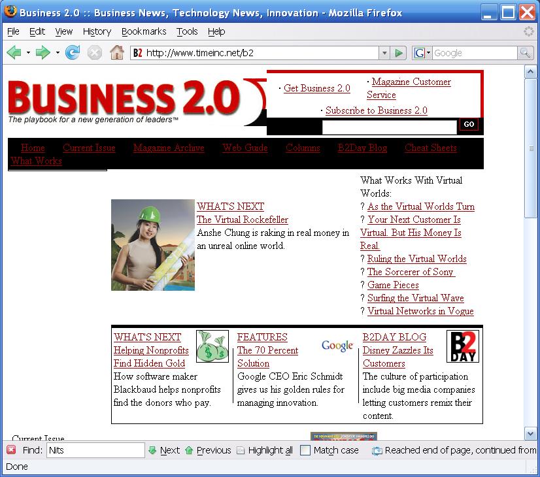Open the View menu
Viewport: 540px width, 477px height.
point(63,31)
